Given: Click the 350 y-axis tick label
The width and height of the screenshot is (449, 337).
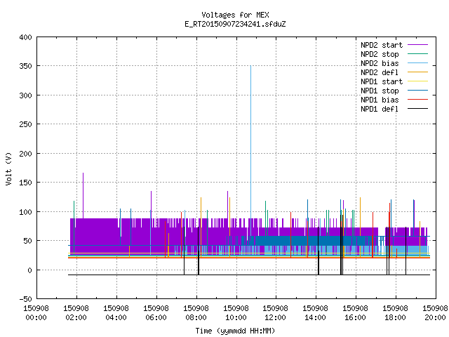Looking at the screenshot, I should (x=25, y=66).
